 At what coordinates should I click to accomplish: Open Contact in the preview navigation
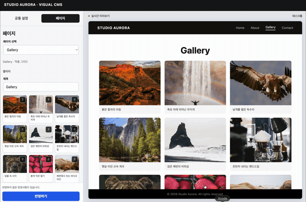(x=287, y=28)
